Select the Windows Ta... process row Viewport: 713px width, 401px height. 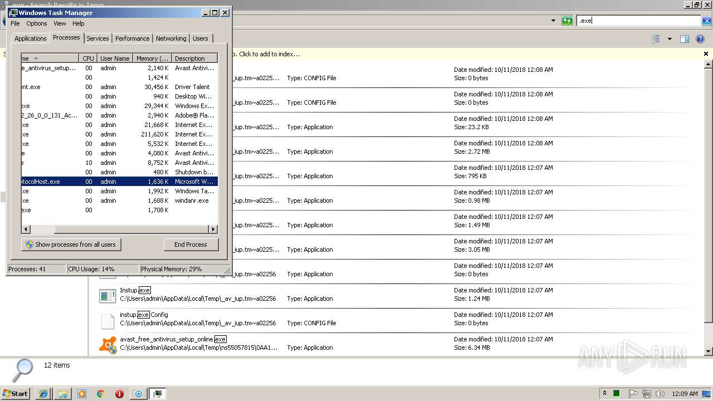119,191
